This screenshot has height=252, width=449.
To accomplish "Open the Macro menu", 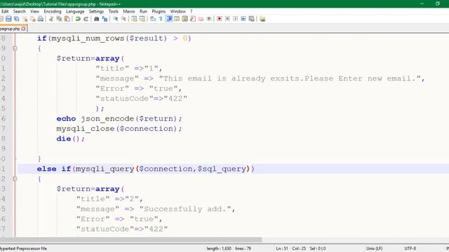I will point(129,11).
